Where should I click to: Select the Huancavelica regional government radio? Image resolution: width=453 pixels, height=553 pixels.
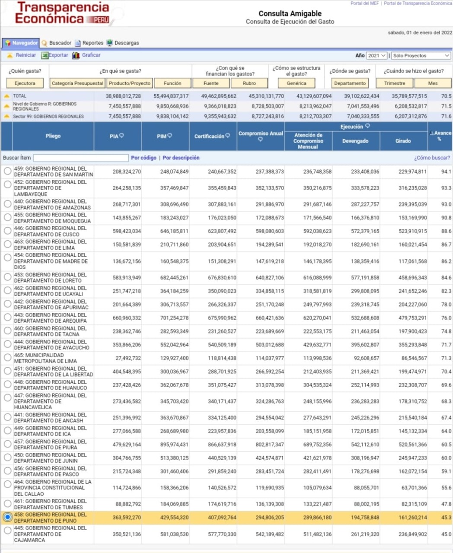7,398
